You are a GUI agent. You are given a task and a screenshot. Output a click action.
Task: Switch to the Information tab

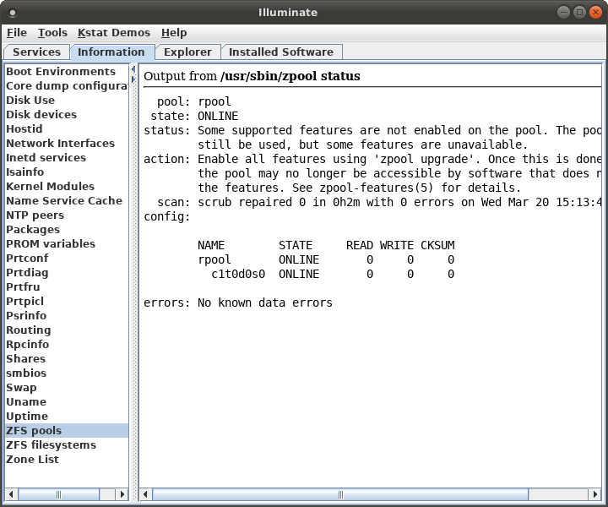pos(111,52)
